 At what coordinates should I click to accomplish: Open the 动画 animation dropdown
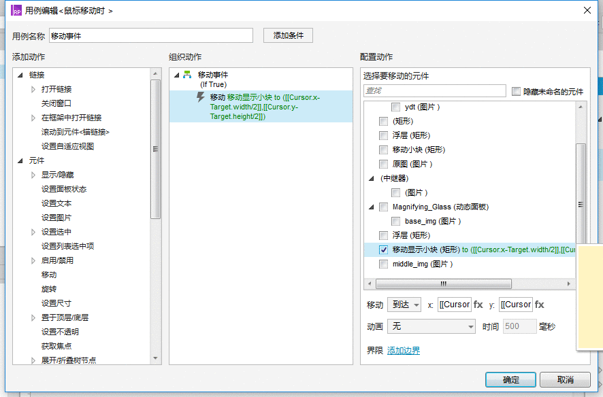tap(431, 327)
